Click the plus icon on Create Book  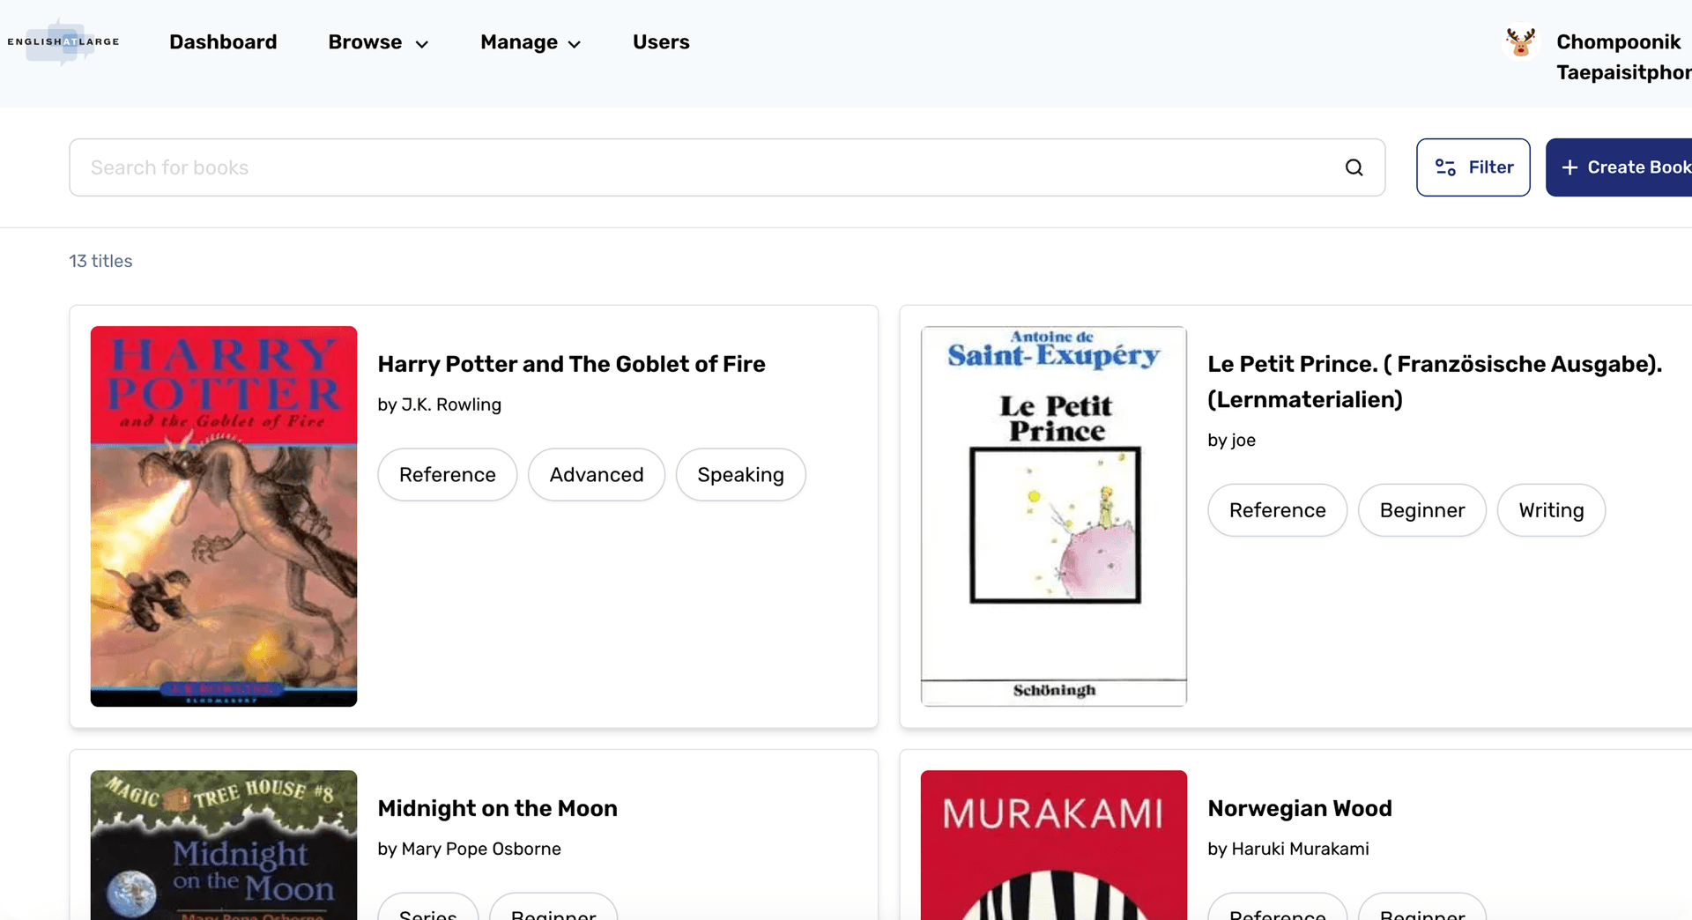click(1570, 167)
